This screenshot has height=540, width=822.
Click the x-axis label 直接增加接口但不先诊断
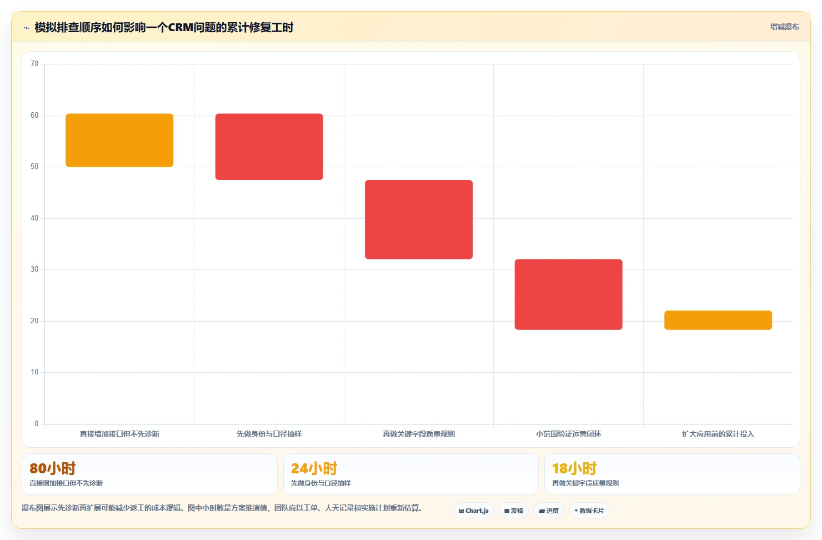pyautogui.click(x=119, y=434)
